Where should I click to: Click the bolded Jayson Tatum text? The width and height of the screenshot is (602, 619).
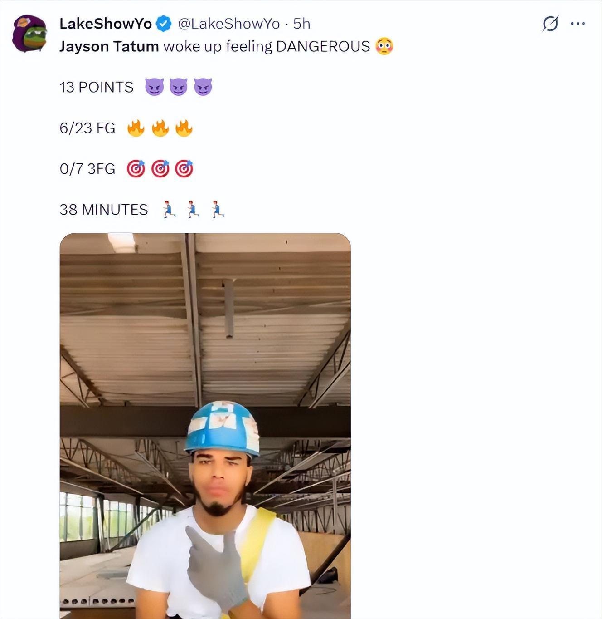coord(109,46)
